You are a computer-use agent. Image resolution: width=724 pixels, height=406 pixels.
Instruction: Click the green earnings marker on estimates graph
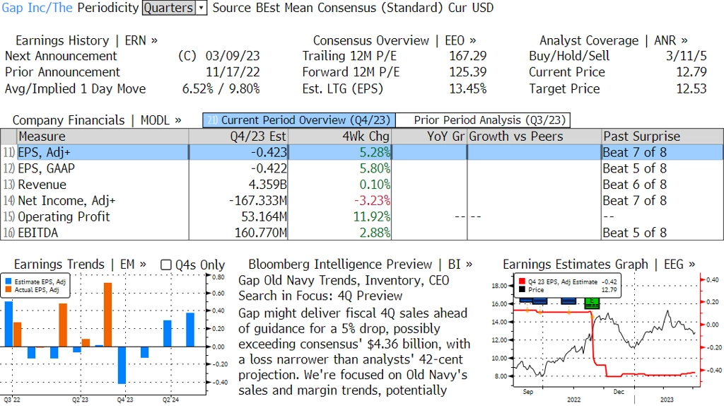click(592, 303)
